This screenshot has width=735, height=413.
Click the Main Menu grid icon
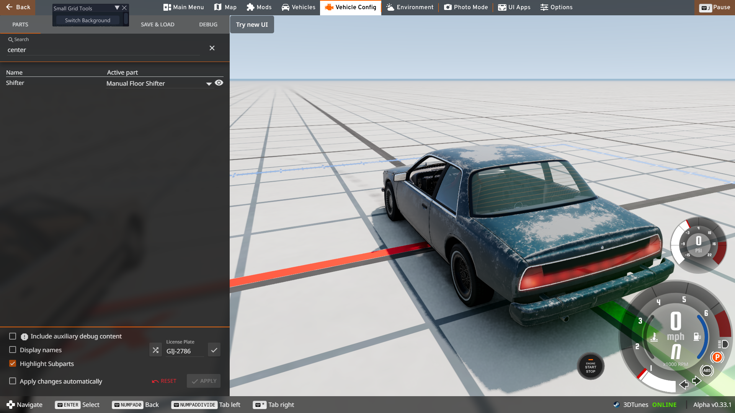pyautogui.click(x=167, y=7)
